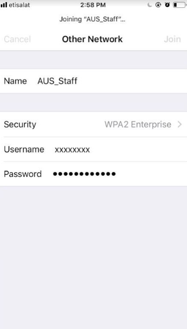
Task: Tap Join in the navigation bar
Action: click(x=172, y=39)
